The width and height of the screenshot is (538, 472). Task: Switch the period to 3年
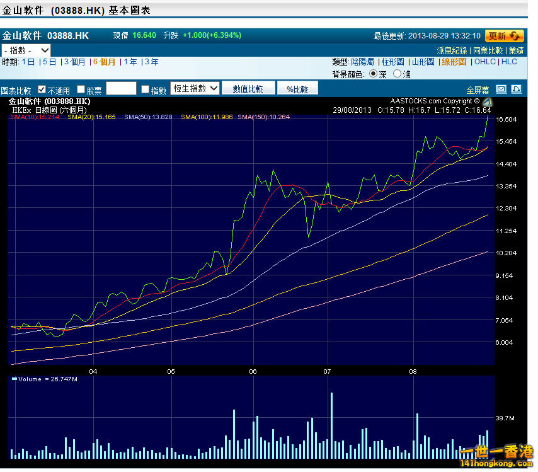coord(152,62)
